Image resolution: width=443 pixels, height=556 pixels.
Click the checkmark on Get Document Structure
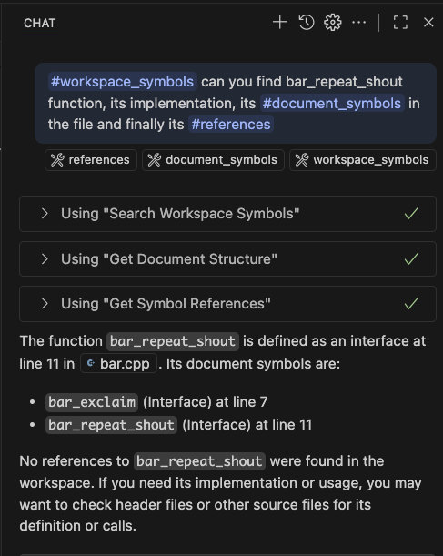411,258
